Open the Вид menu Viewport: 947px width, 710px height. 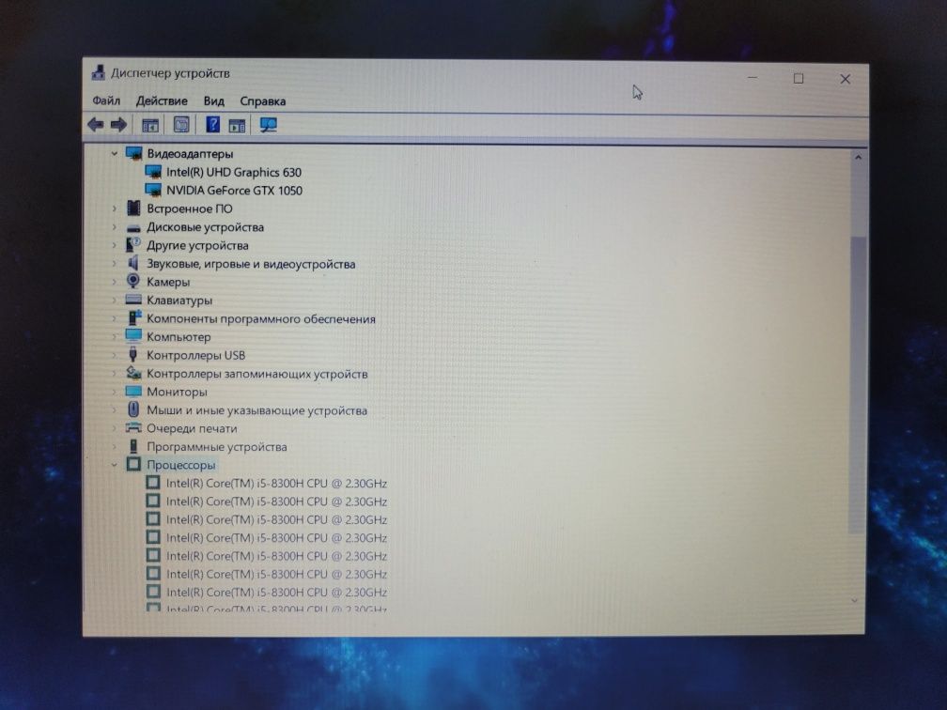(x=214, y=100)
